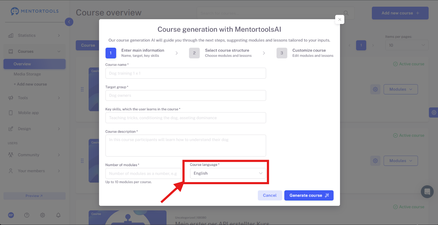
Task: Collapse the sidebar with the round arrow button
Action: (x=69, y=22)
